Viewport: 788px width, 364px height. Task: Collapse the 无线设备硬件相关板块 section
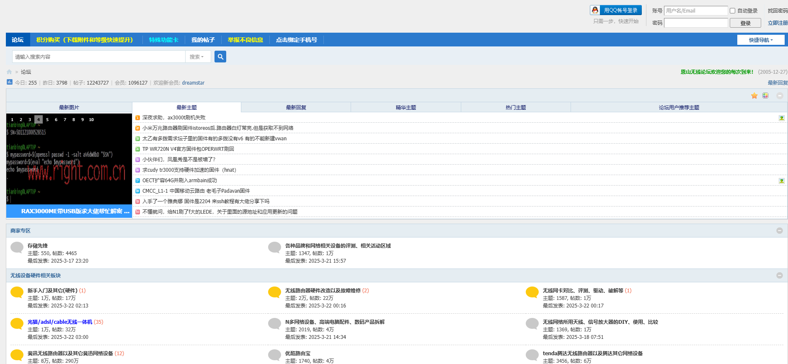779,276
